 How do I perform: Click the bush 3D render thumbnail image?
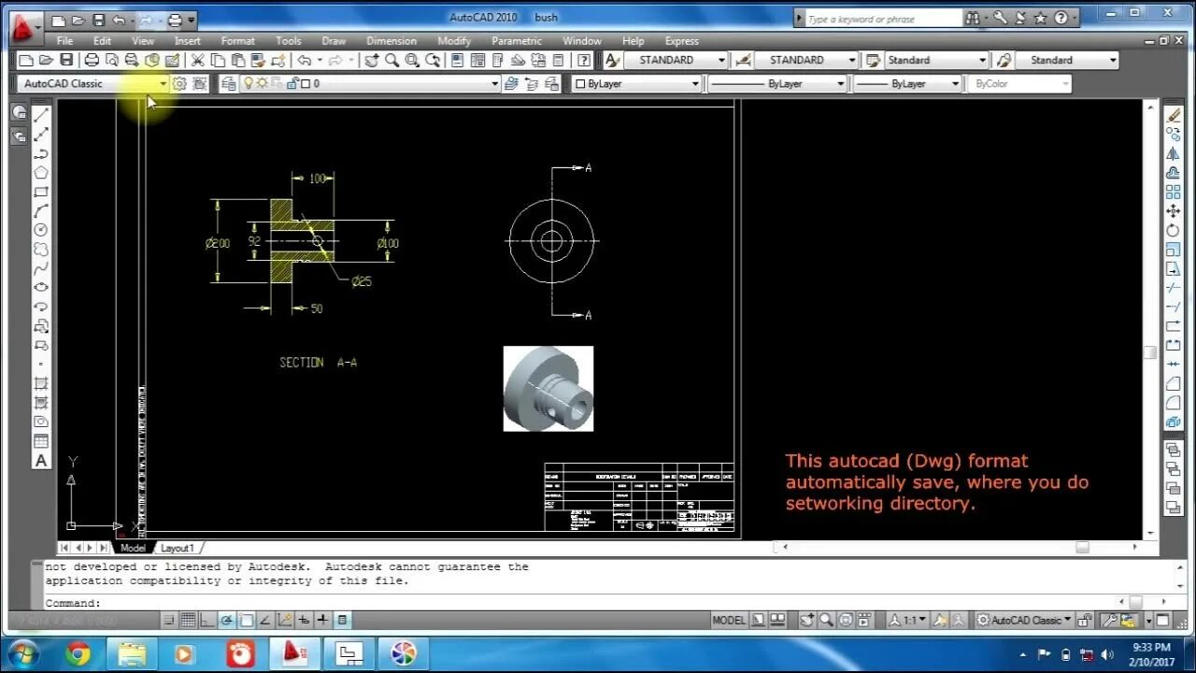point(548,389)
